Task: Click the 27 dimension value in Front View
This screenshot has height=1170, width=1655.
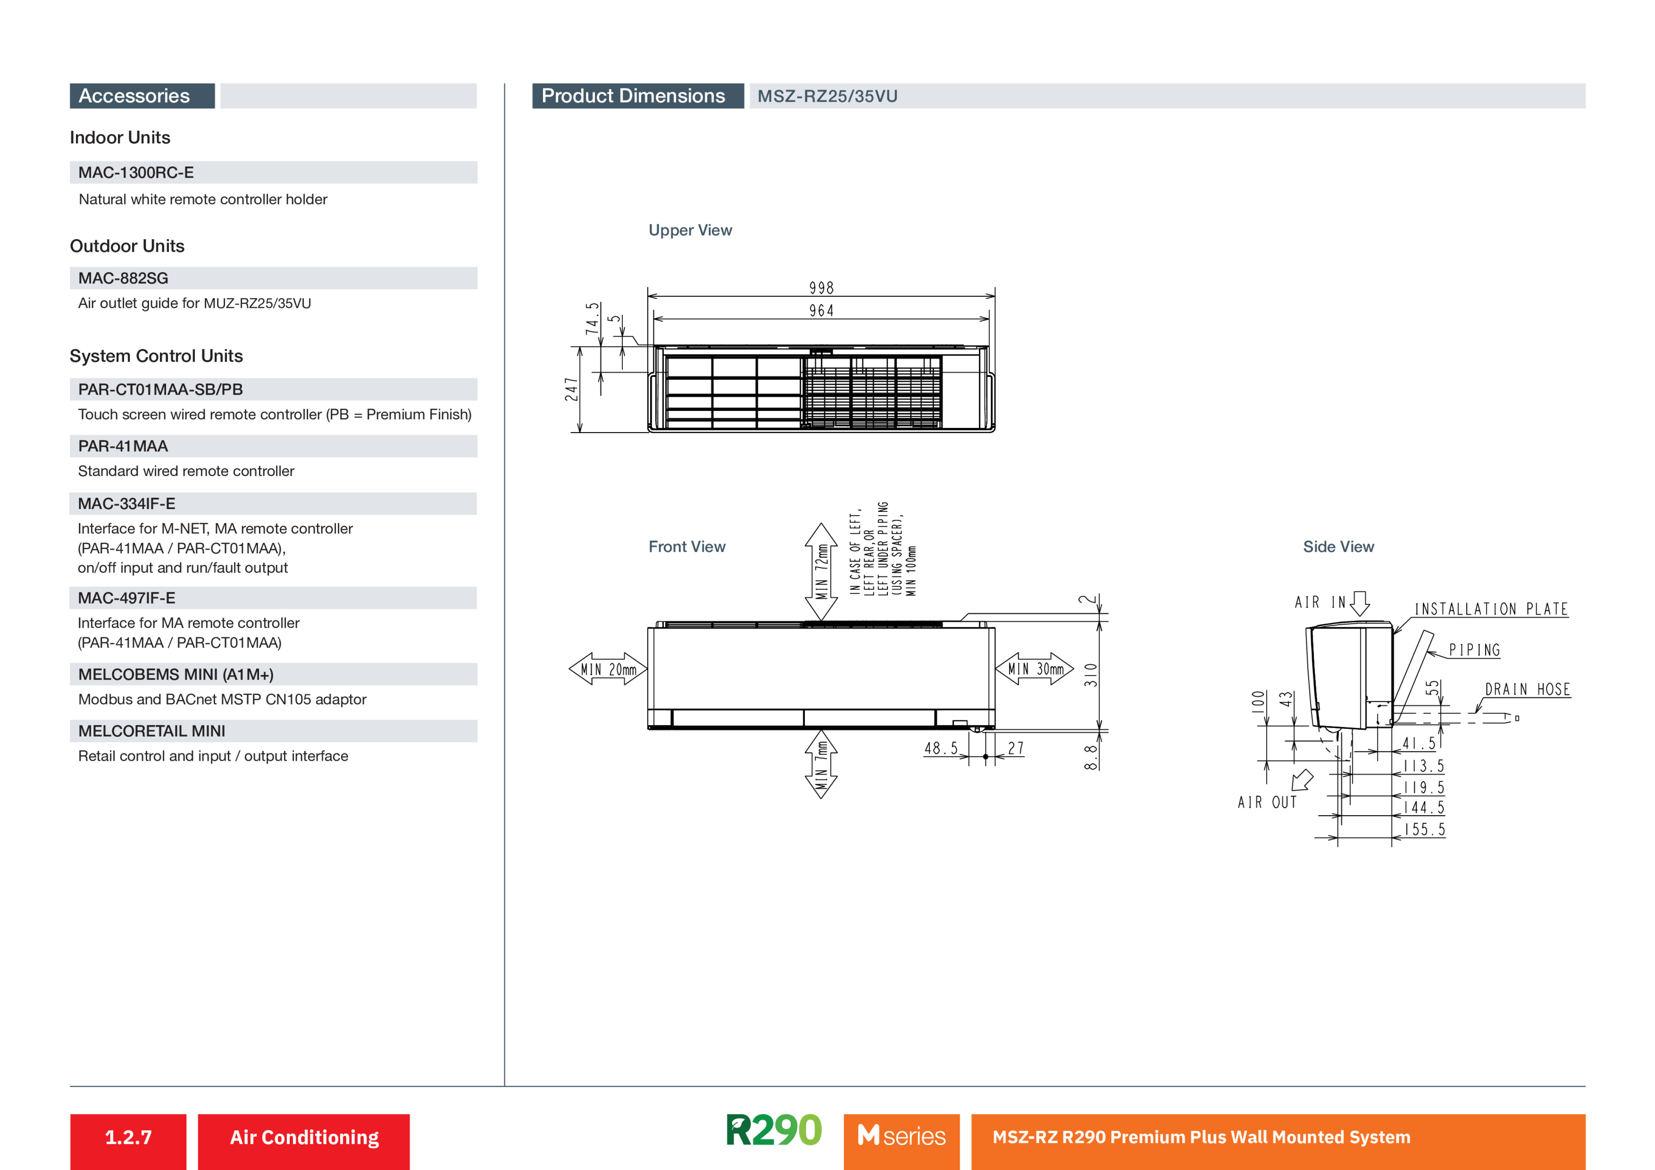Action: 1016,748
